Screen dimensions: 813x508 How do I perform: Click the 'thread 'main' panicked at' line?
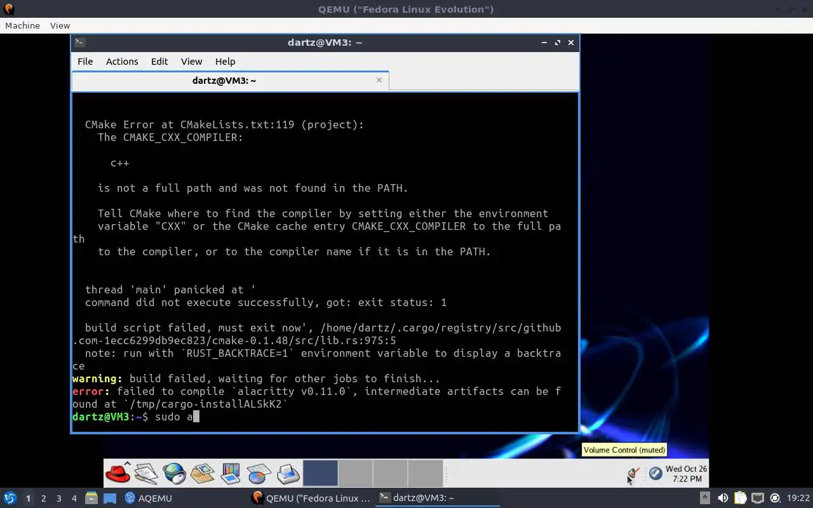pos(170,290)
